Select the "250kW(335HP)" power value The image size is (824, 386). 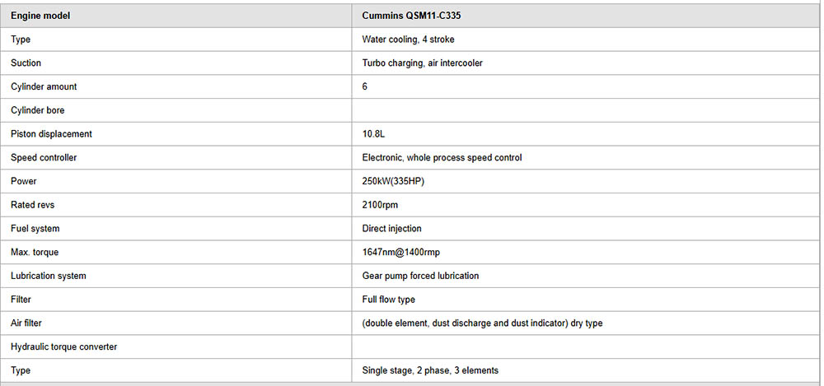coord(393,181)
